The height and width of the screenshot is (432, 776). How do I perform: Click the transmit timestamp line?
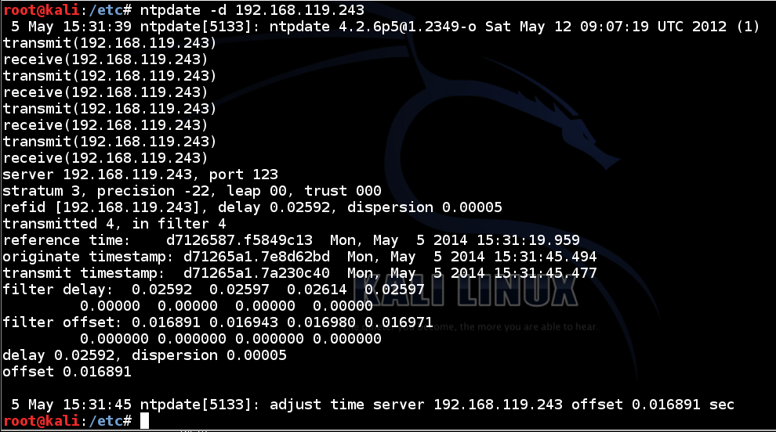coord(299,273)
